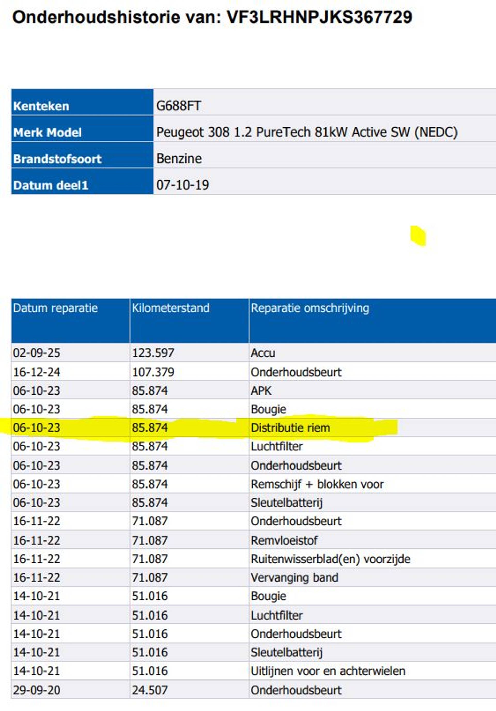496x711 pixels.
Task: Click Ruitenwisserblad(en) voorzijde entry
Action: point(330,559)
